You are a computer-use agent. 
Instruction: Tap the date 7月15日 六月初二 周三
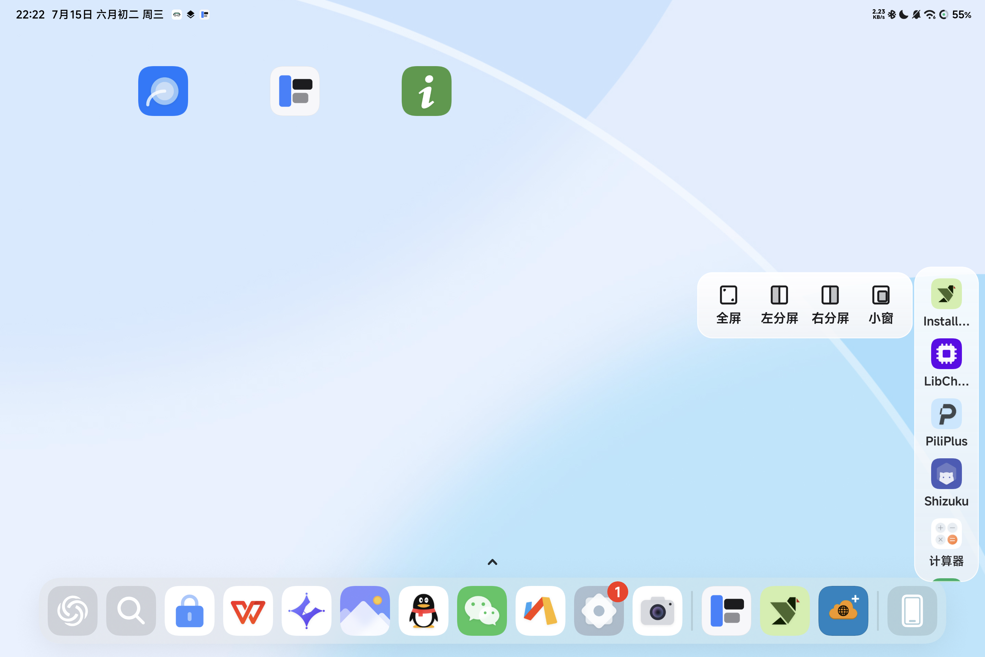pyautogui.click(x=107, y=15)
